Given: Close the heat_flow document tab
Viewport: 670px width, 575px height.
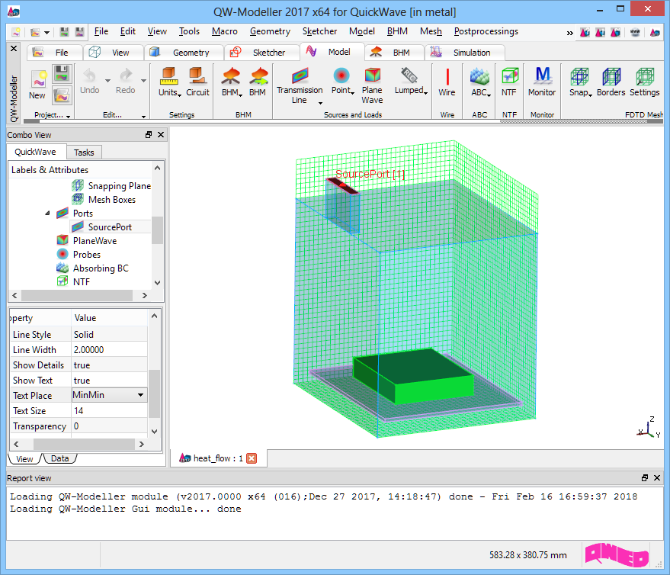Looking at the screenshot, I should point(252,458).
